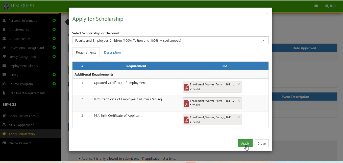This screenshot has width=343, height=163.
Task: Select the Requirements tab
Action: (x=86, y=52)
